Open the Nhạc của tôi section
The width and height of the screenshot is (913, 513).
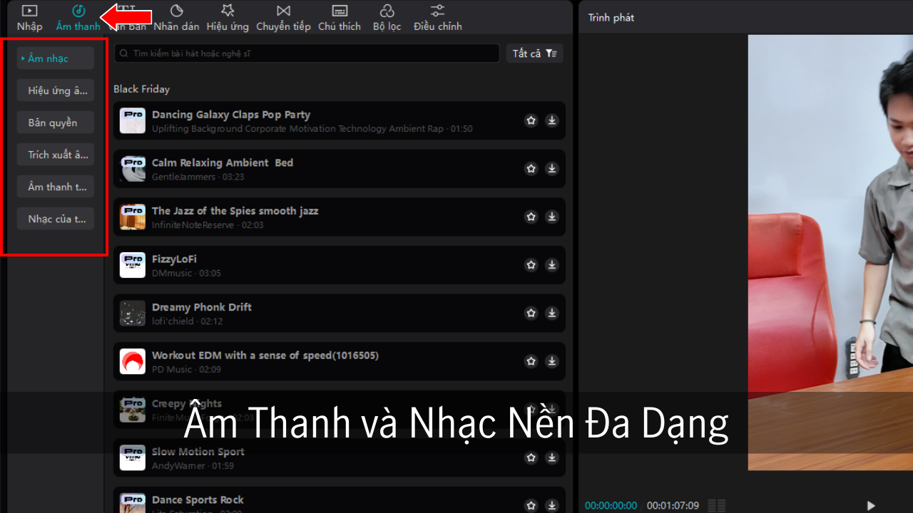click(x=56, y=219)
